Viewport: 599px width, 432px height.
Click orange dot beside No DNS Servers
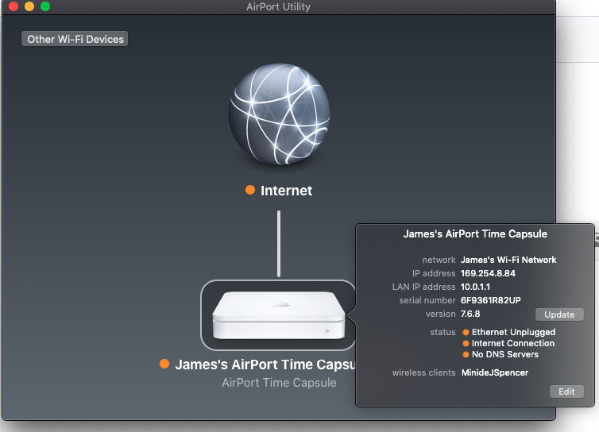(466, 354)
